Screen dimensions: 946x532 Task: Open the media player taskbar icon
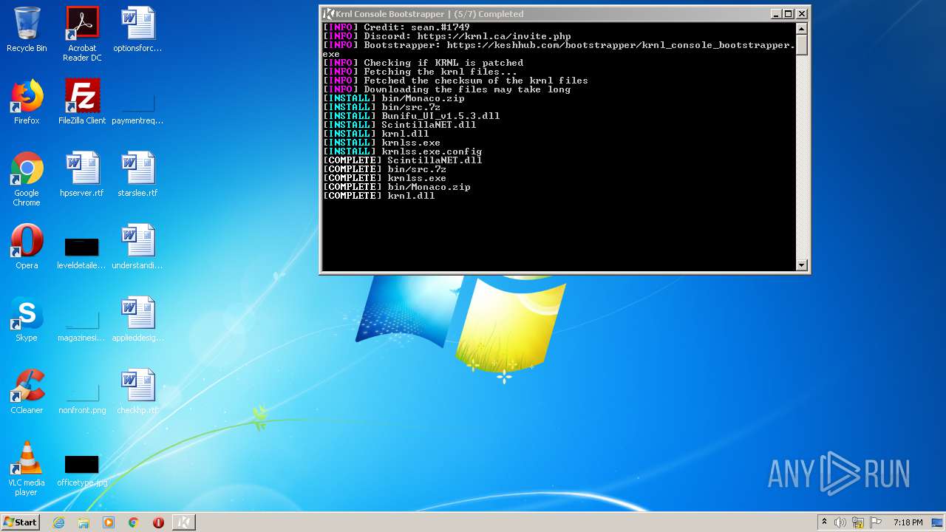click(109, 522)
